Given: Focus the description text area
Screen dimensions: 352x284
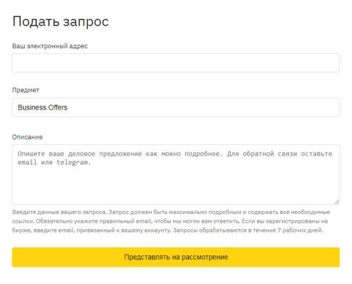Looking at the screenshot, I should (176, 175).
